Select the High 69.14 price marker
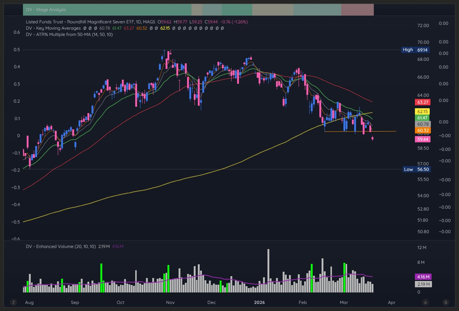The height and width of the screenshot is (311, 459). (x=416, y=50)
